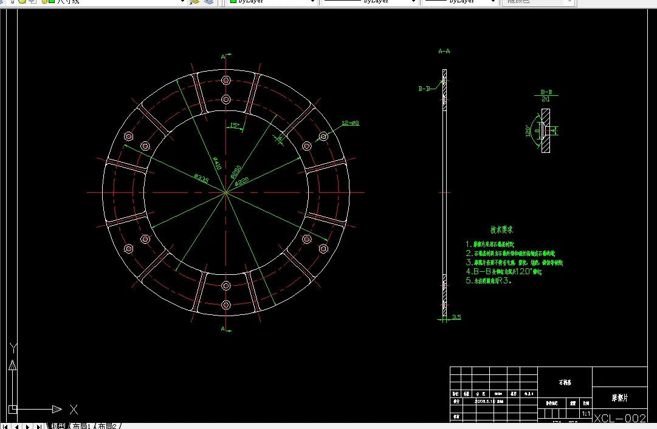This screenshot has height=429, width=657.
Task: Click the B-B label pointing at section view
Action: pyautogui.click(x=424, y=89)
